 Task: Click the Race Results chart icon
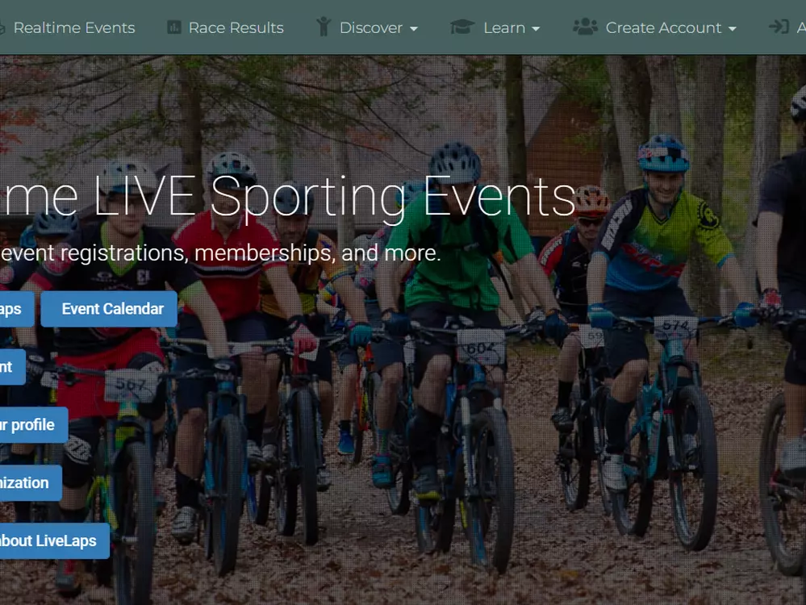[173, 27]
